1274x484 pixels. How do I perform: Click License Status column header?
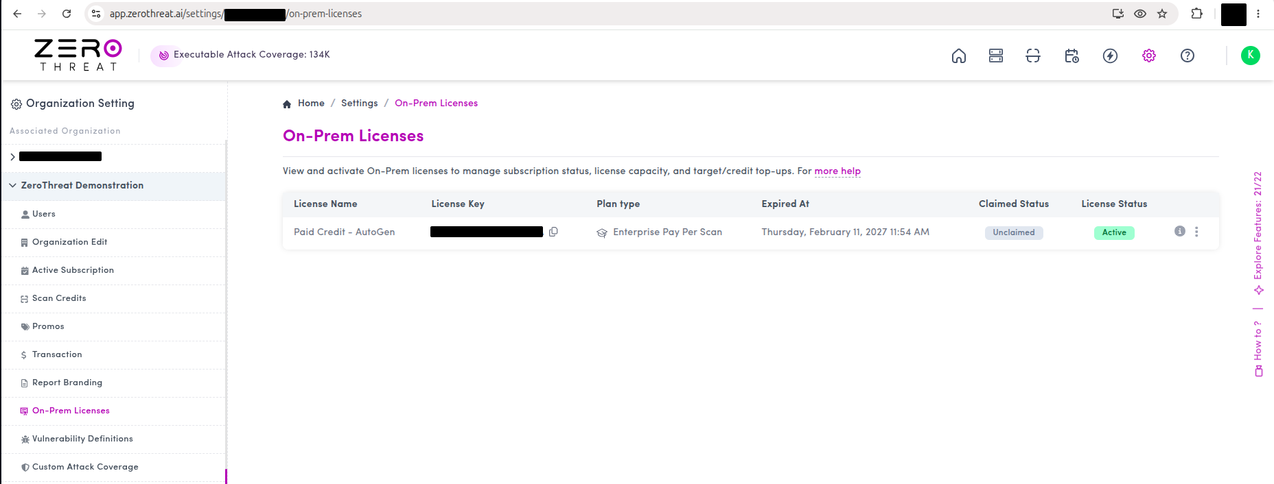coord(1114,204)
